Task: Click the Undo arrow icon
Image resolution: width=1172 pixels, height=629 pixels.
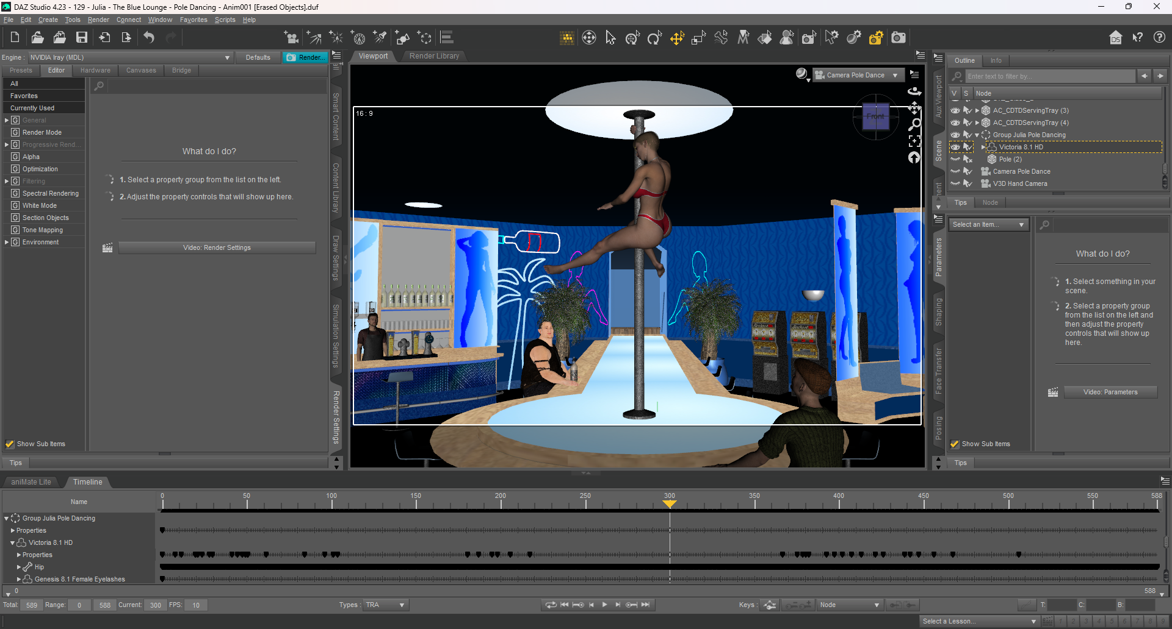Action: tap(149, 38)
